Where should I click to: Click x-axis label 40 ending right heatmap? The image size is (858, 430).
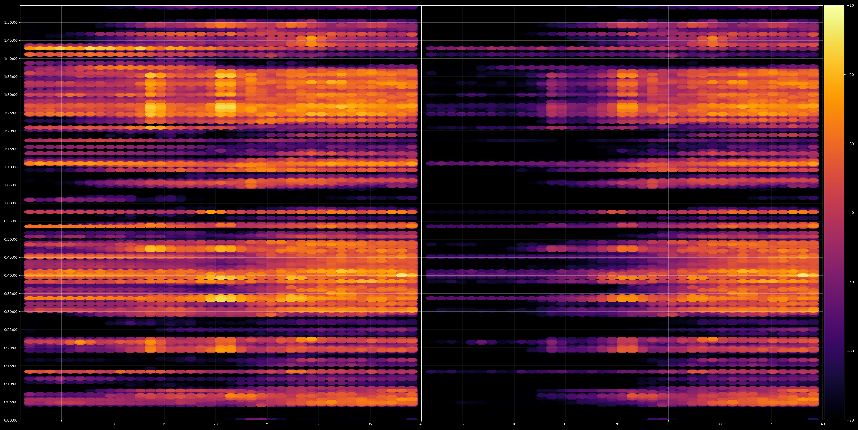point(823,424)
